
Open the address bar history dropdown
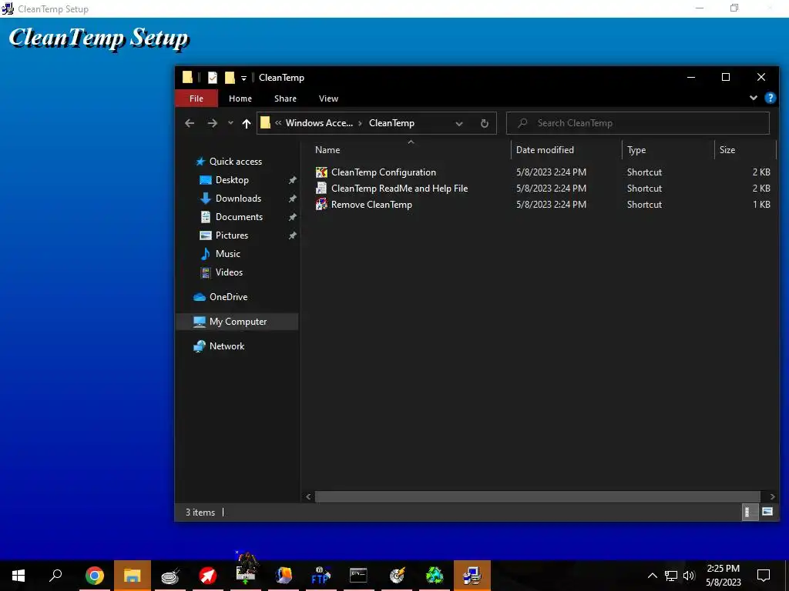[459, 123]
